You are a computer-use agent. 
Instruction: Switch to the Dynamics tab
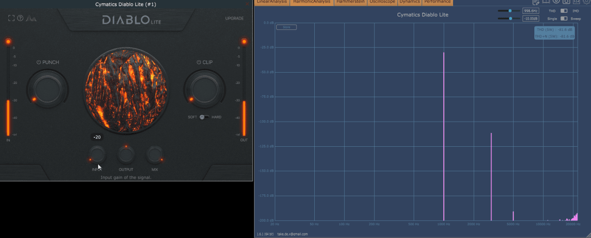point(410,2)
